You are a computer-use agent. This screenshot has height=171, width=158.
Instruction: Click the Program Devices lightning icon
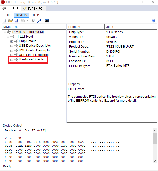[39, 21]
